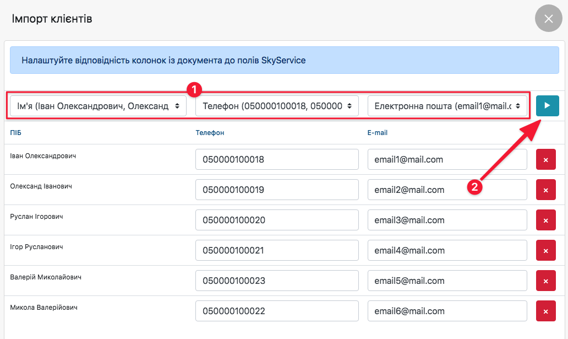Click the email1@mail.com input field
568x339 pixels.
click(x=447, y=160)
